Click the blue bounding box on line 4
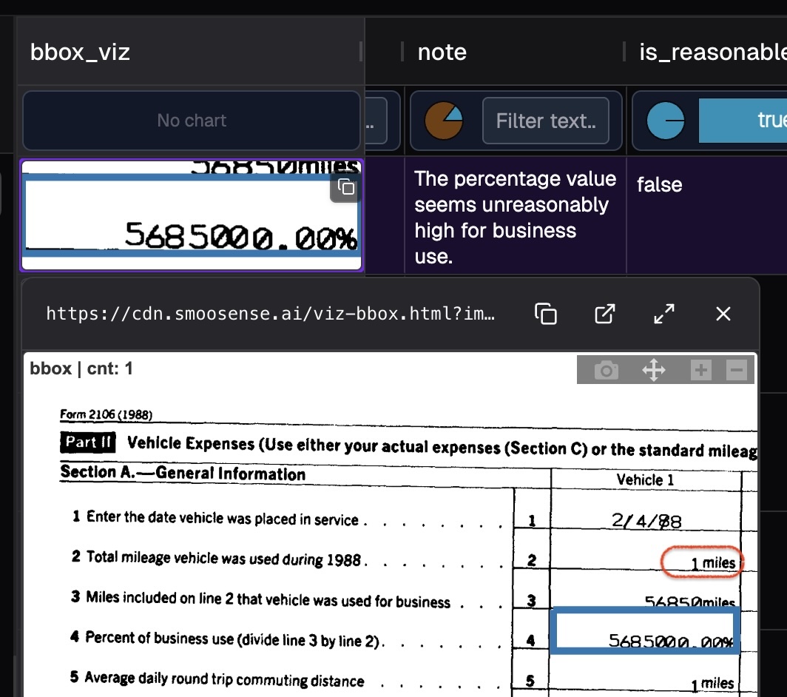This screenshot has height=697, width=787. tap(646, 630)
